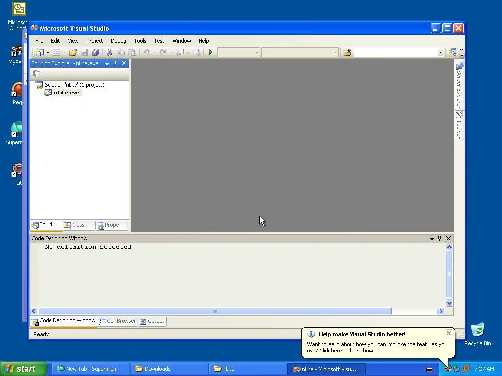Click the Microsoft Outlook desktop icon

coord(19,16)
